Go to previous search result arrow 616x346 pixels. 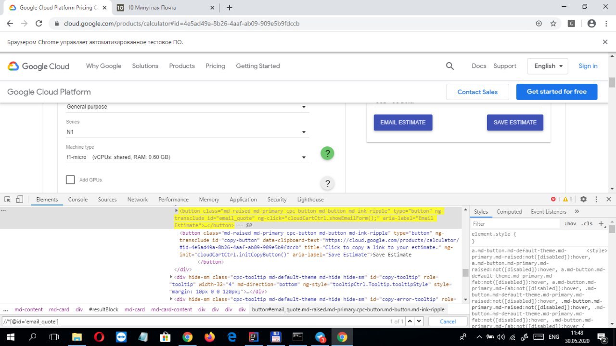(x=410, y=321)
